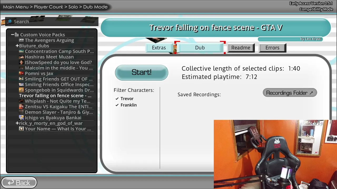Select Demon Slayer - Tanjiro & Giy... pack
Image resolution: width=337 pixels, height=189 pixels.
coord(59,112)
